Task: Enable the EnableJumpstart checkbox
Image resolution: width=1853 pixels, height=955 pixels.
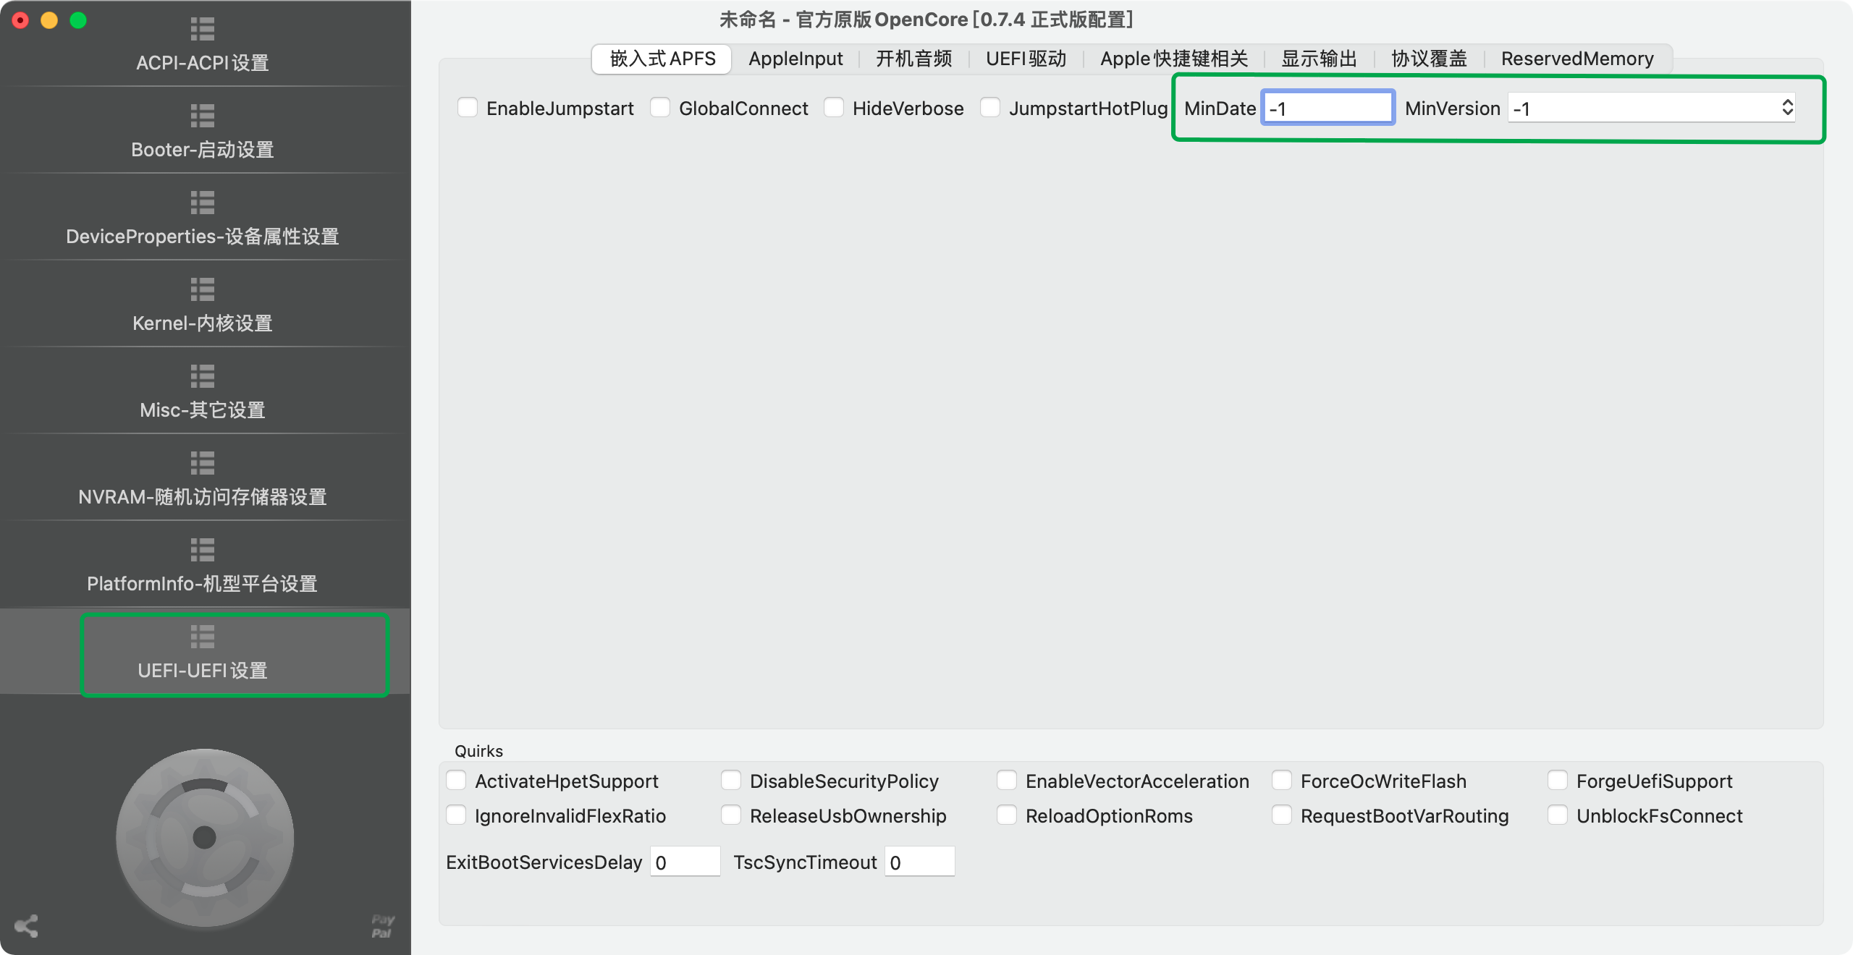Action: [x=468, y=108]
